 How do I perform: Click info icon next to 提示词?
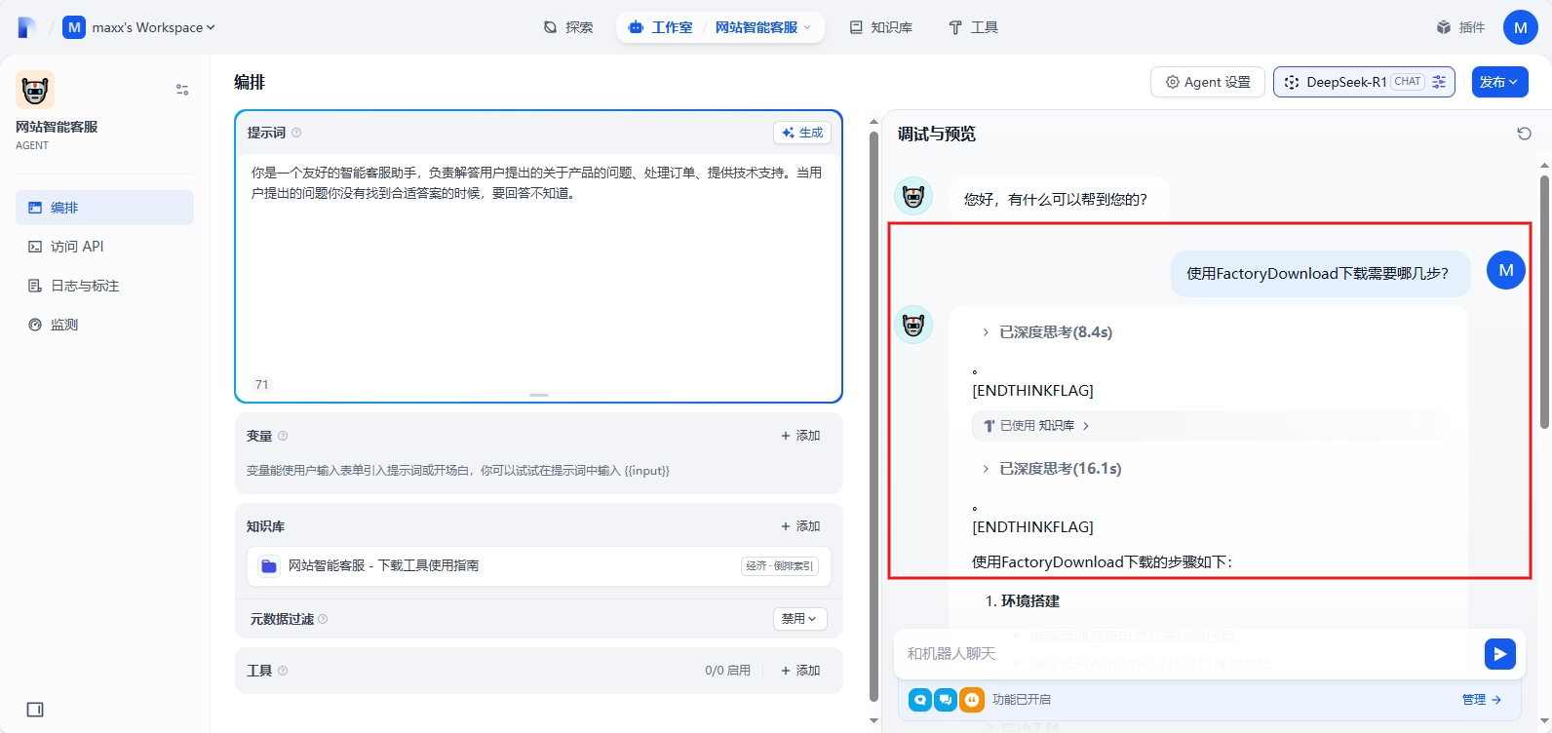[296, 133]
